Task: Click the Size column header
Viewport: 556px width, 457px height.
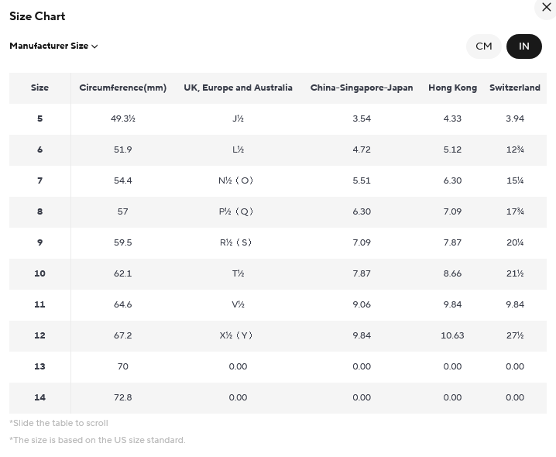Action: (x=39, y=88)
